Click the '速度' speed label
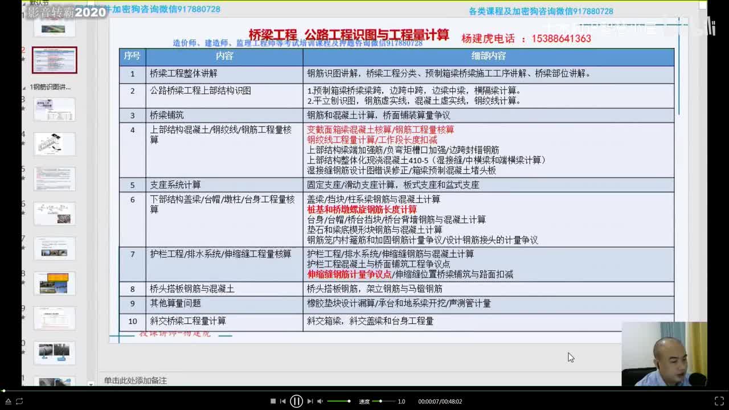Screen dimensions: 729x410 (x=364, y=401)
